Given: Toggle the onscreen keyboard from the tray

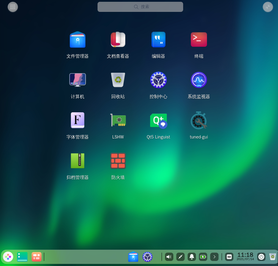Looking at the screenshot, I should 229,257.
